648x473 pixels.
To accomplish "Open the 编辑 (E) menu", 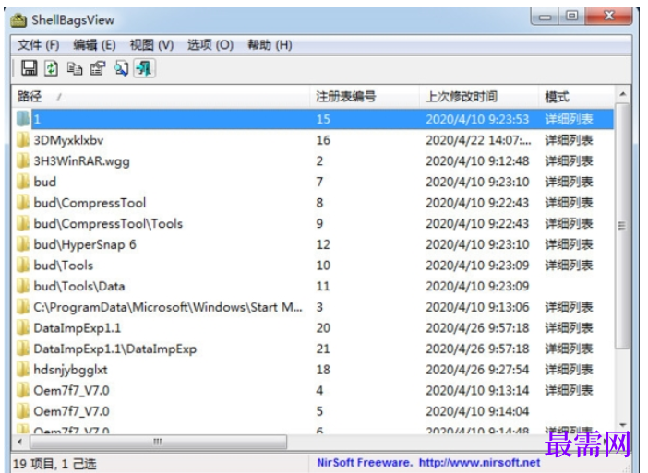I will coord(94,44).
